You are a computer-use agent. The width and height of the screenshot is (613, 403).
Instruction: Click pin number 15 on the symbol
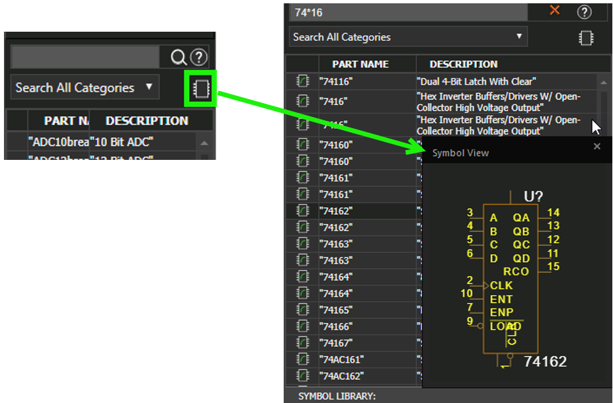(x=553, y=266)
